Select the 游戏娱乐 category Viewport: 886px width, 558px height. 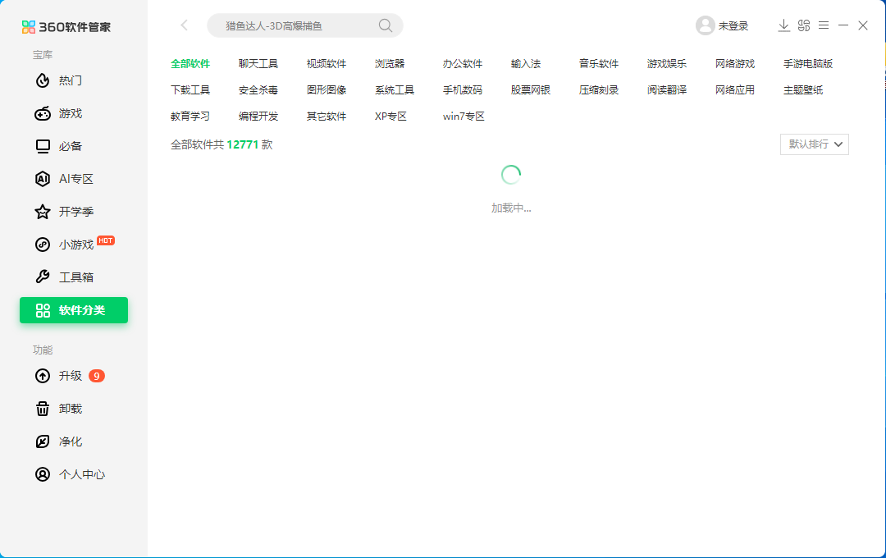pyautogui.click(x=667, y=64)
